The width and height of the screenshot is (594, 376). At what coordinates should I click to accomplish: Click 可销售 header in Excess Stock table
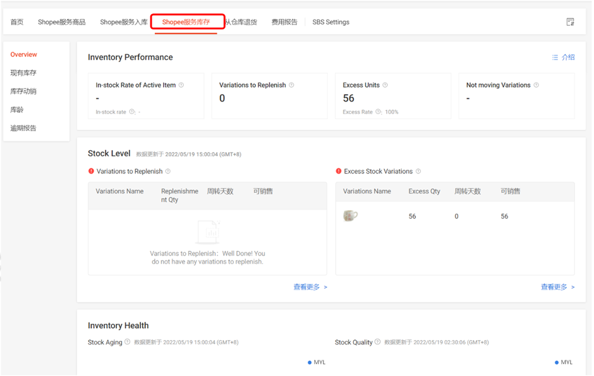(x=511, y=191)
